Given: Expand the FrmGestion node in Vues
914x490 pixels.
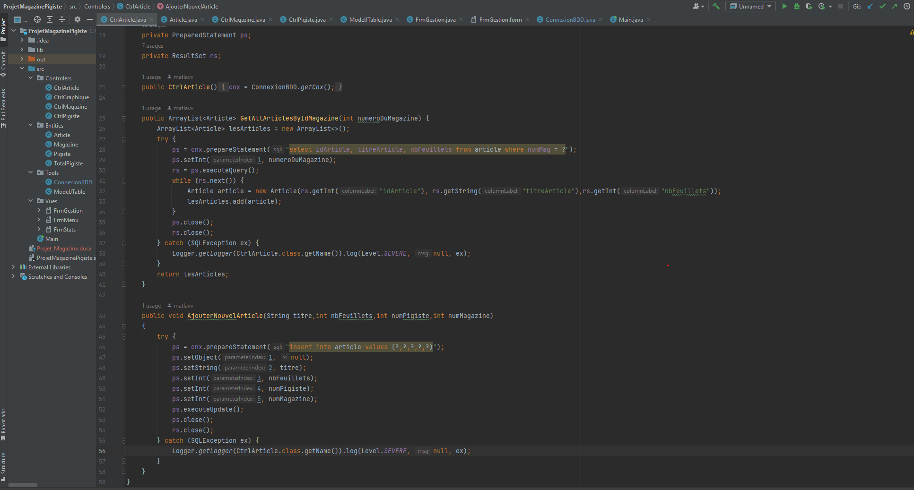Looking at the screenshot, I should pyautogui.click(x=39, y=211).
